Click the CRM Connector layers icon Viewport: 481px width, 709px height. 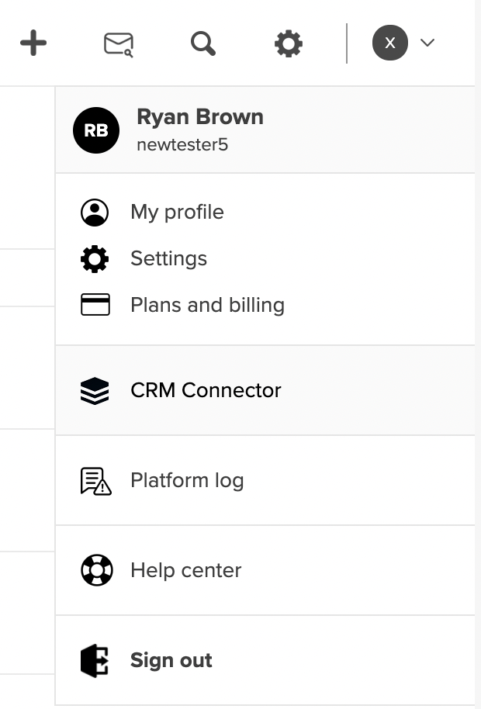point(95,391)
